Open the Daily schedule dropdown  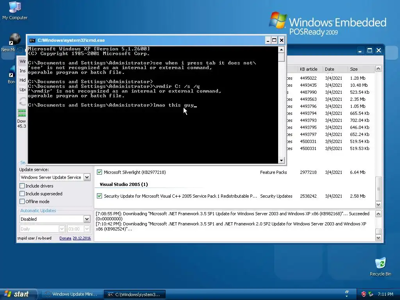pos(62,229)
